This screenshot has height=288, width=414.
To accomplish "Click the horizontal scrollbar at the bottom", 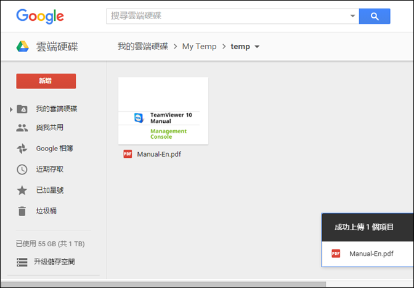I will pyautogui.click(x=164, y=284).
